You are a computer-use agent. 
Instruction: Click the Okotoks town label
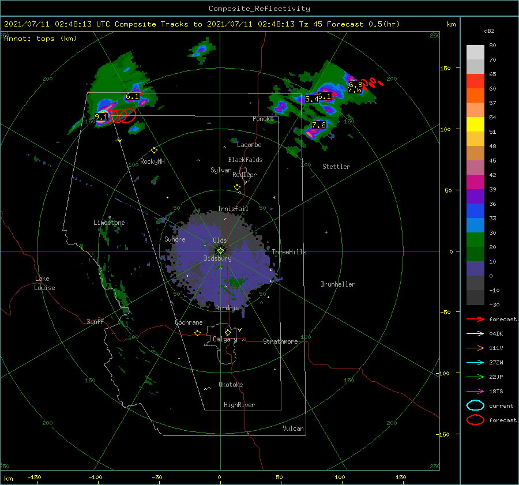231,385
